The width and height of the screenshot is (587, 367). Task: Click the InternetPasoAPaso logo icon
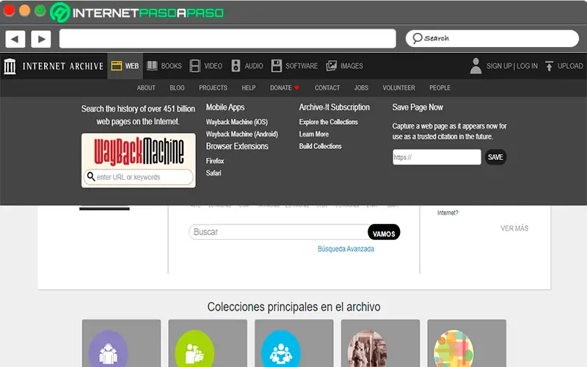(x=60, y=12)
